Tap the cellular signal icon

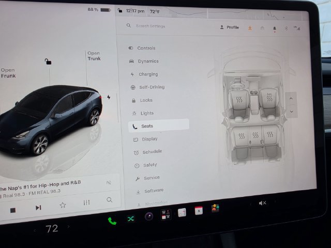pos(297,28)
